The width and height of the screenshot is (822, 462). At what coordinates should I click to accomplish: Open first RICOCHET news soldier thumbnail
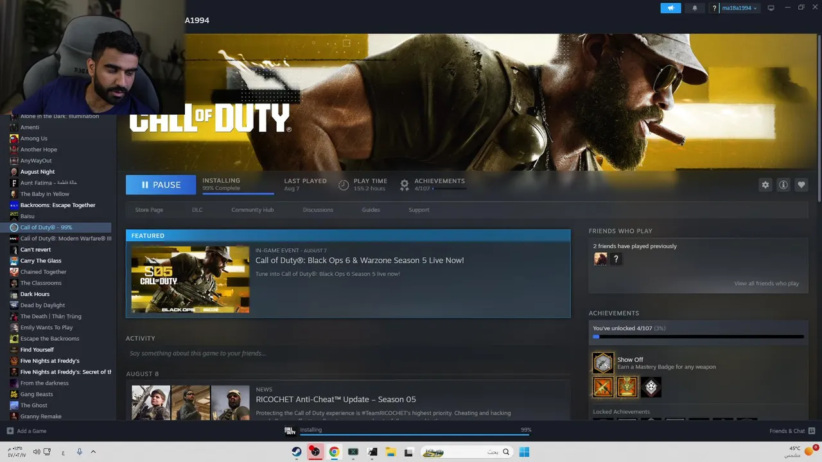(151, 403)
